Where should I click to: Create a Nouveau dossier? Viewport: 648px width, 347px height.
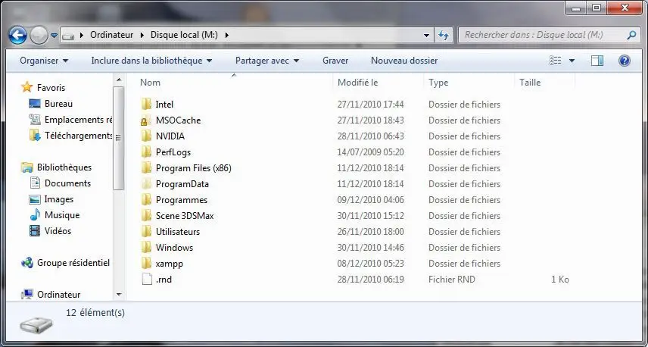(404, 61)
